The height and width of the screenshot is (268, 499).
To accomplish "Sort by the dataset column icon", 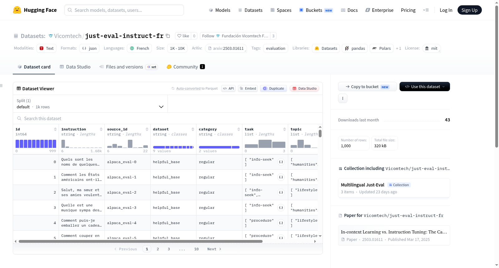I will tap(193, 129).
